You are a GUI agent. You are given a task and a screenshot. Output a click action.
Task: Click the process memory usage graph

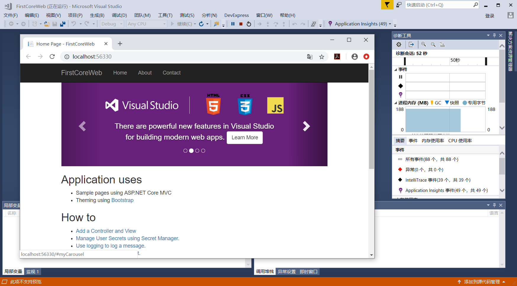pos(445,120)
